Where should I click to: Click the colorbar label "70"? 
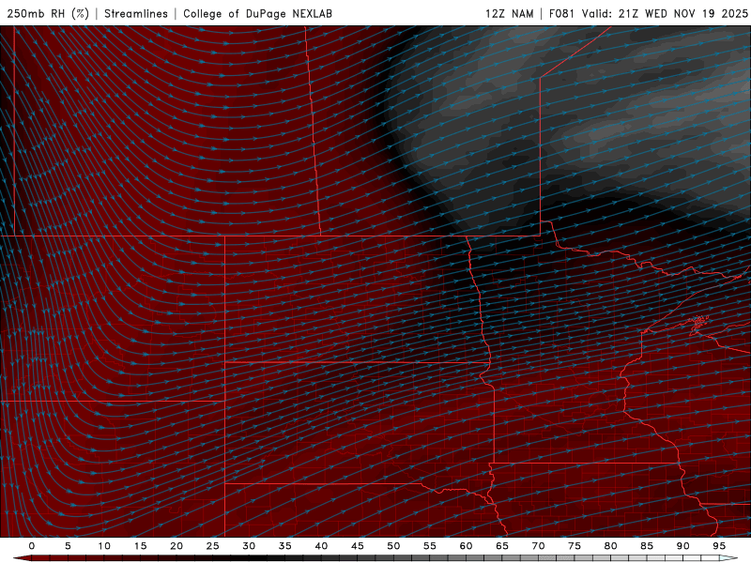[x=538, y=546]
